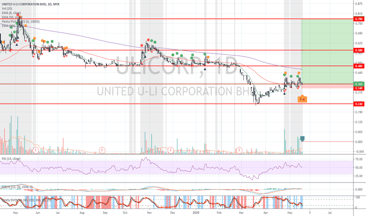Click the green 0.365 current price label

click(x=359, y=84)
